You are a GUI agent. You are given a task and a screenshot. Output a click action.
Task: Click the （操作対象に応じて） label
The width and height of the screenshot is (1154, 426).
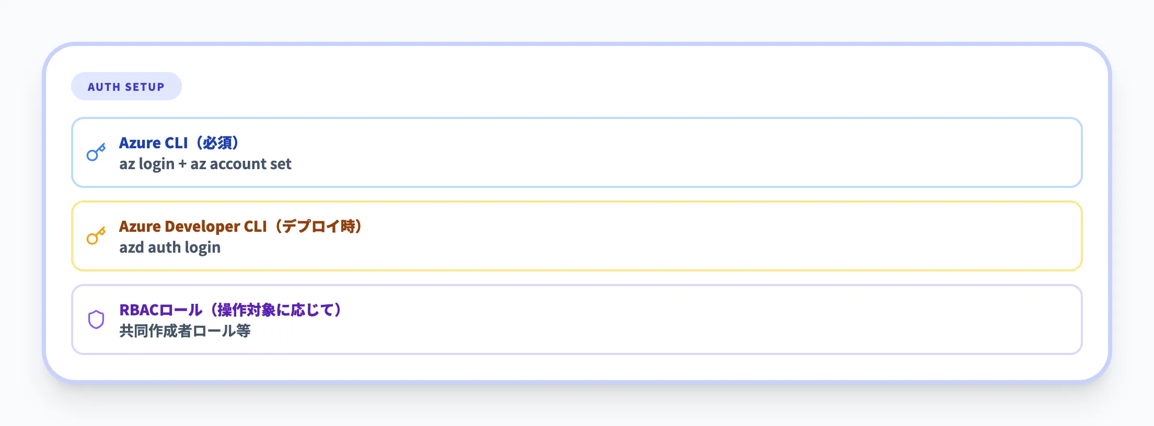(x=275, y=310)
